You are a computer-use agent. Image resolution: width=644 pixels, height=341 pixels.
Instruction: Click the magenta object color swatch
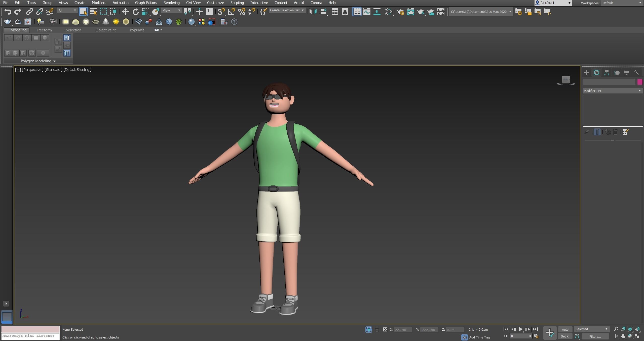pyautogui.click(x=639, y=82)
